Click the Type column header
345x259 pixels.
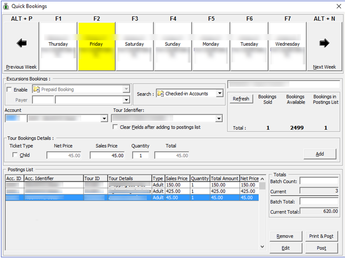coord(158,178)
